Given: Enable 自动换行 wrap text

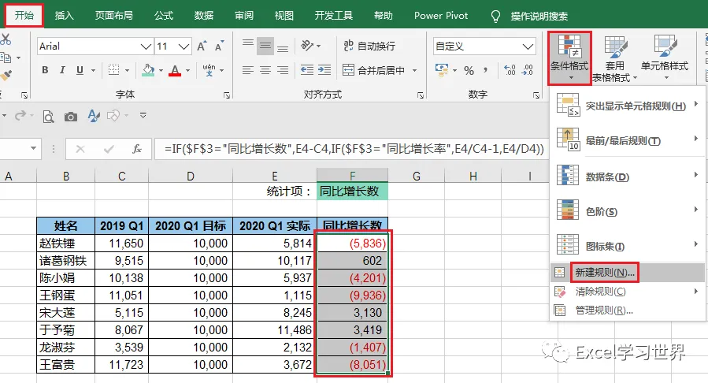Looking at the screenshot, I should (369, 46).
